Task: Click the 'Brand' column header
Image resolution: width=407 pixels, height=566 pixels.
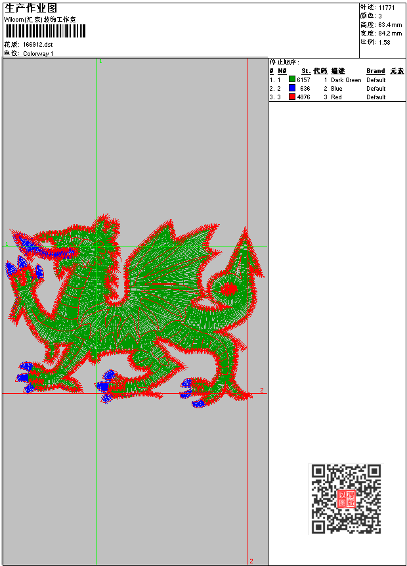Action: point(375,71)
